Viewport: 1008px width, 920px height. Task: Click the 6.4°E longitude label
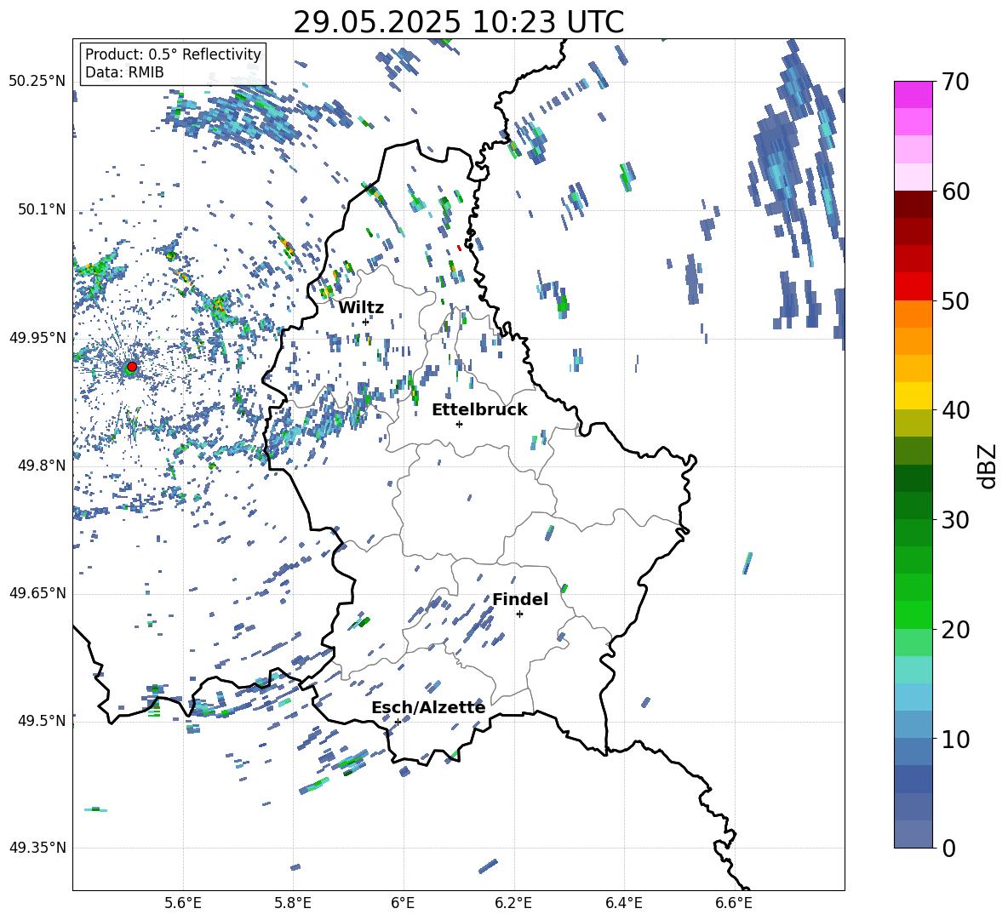(623, 903)
